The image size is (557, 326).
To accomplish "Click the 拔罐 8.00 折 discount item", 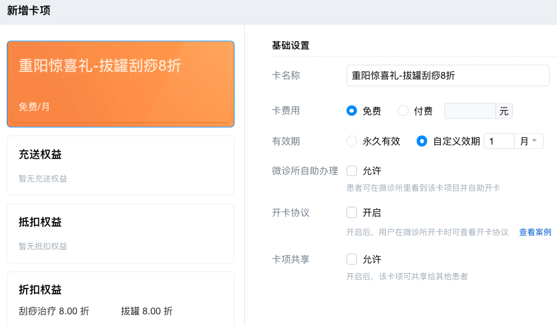I will (x=146, y=311).
